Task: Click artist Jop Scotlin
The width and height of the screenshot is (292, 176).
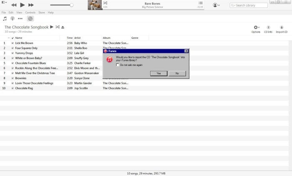Action: coord(81,88)
